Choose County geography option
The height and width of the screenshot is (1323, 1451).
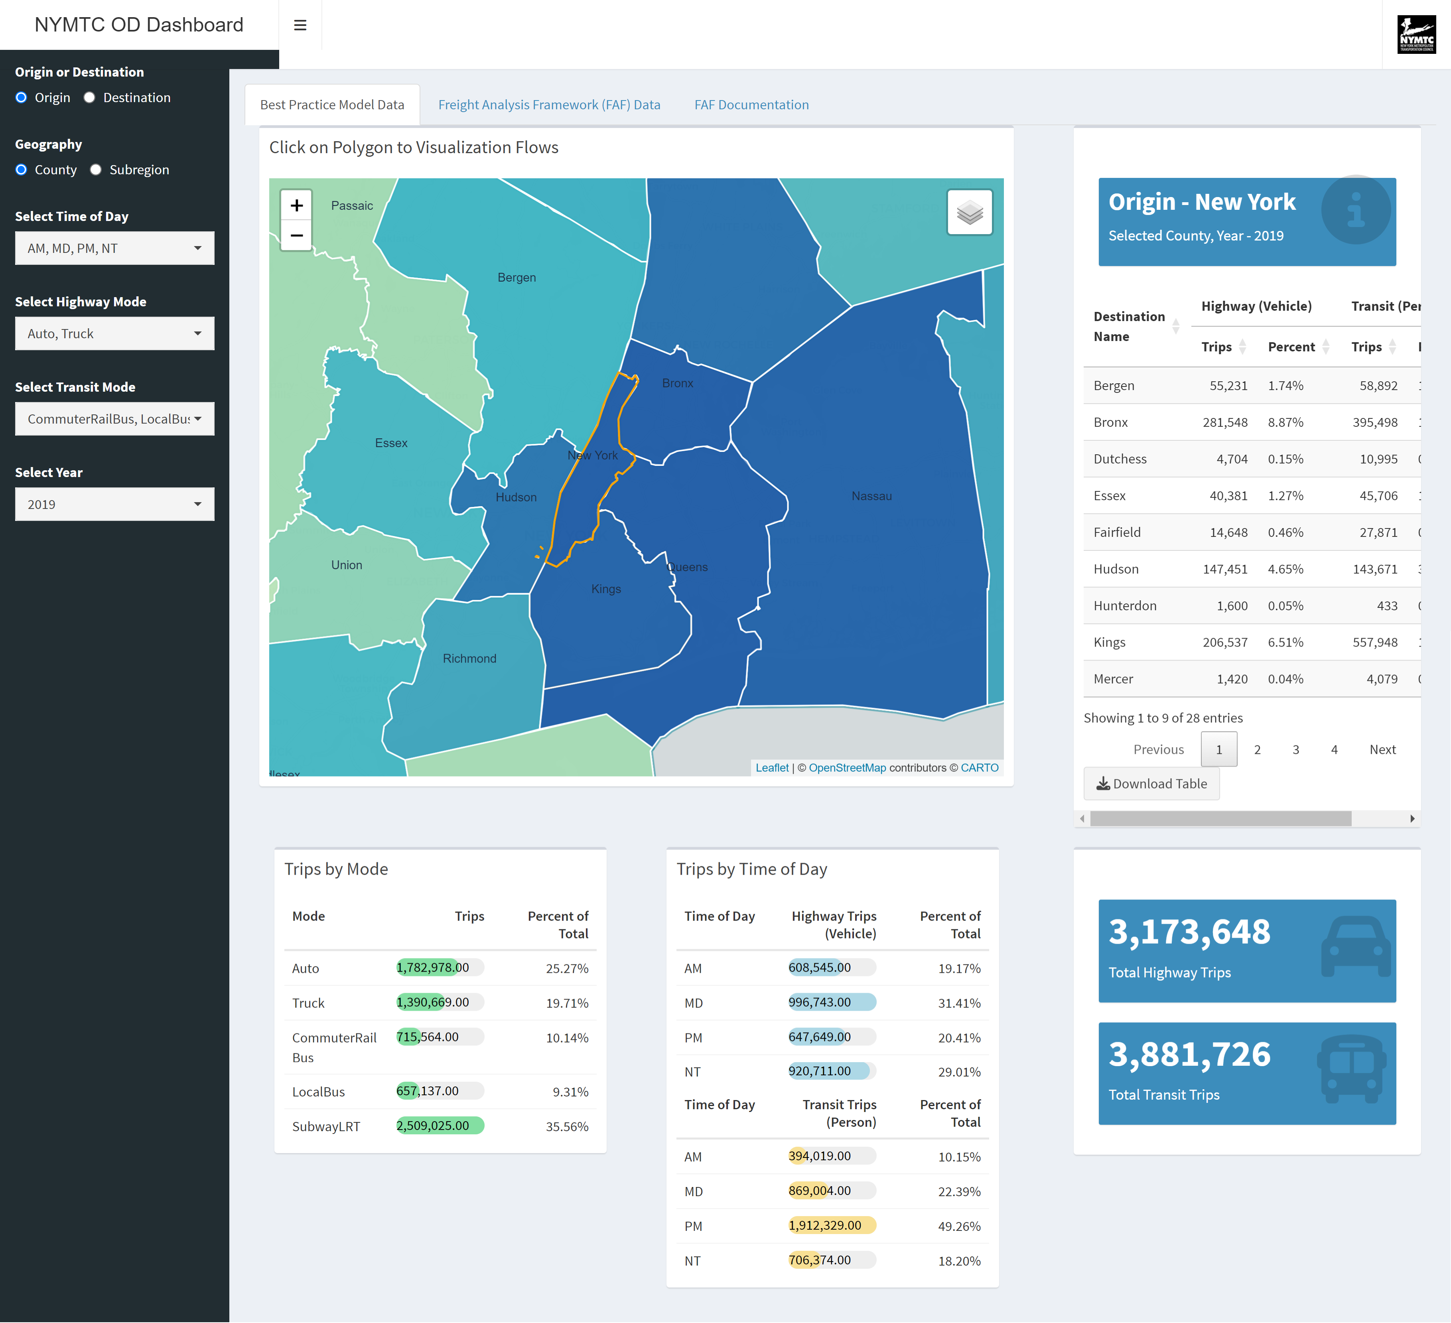pos(22,170)
